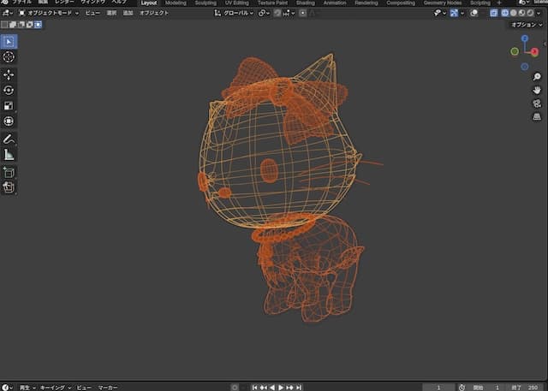Open the 追加 menu in viewport header

coord(128,14)
